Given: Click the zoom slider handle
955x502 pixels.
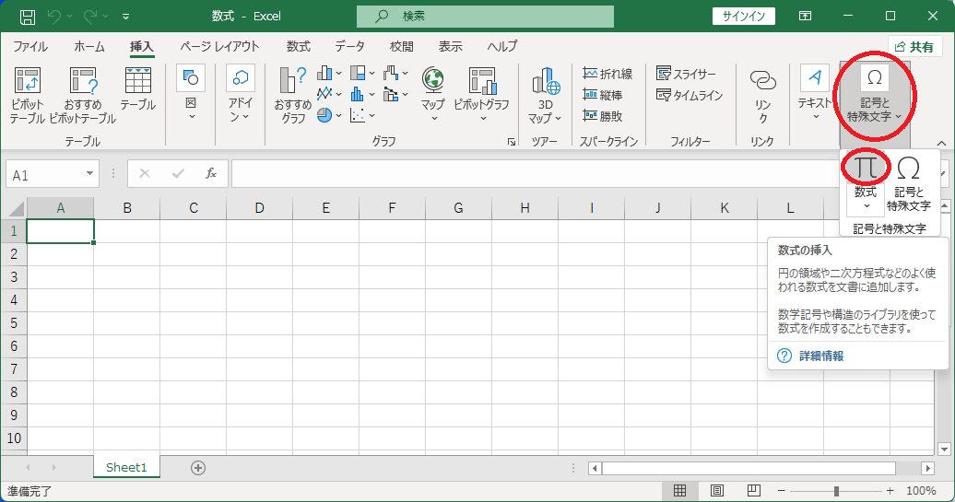Looking at the screenshot, I should pyautogui.click(x=836, y=490).
